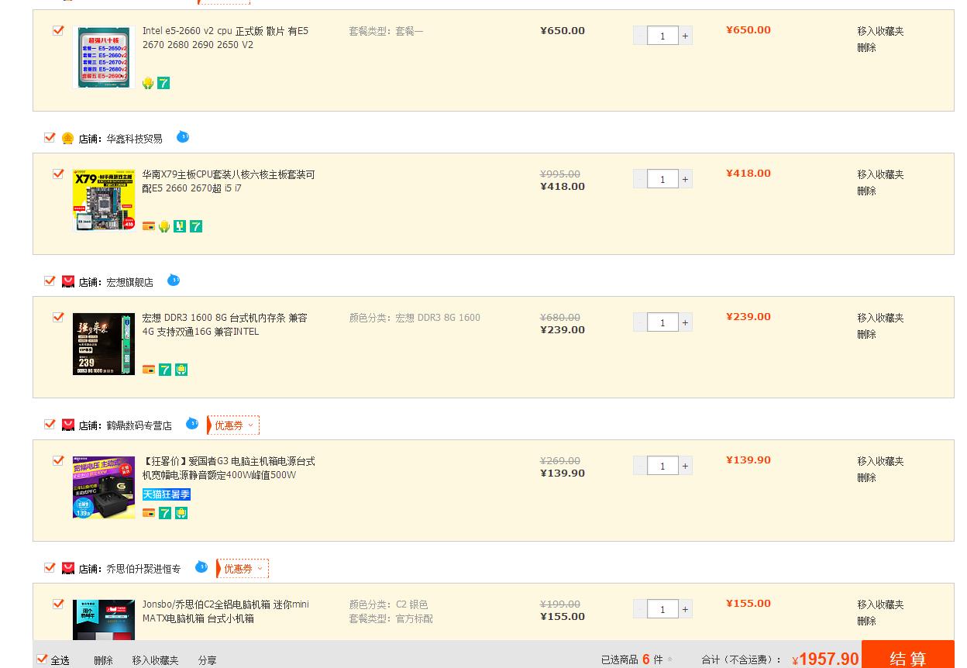Click the 7-day return icon under 爱国者G3 item

(x=165, y=513)
